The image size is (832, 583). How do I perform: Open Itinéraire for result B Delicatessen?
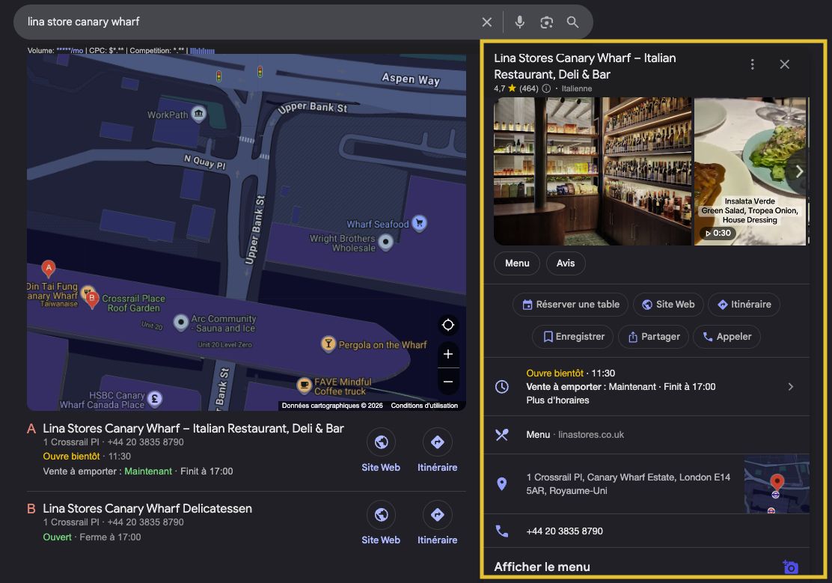437,524
